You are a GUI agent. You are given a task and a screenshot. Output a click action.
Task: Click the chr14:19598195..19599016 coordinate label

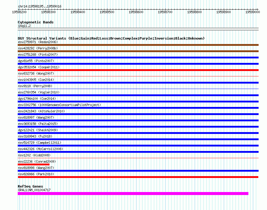click(40, 6)
